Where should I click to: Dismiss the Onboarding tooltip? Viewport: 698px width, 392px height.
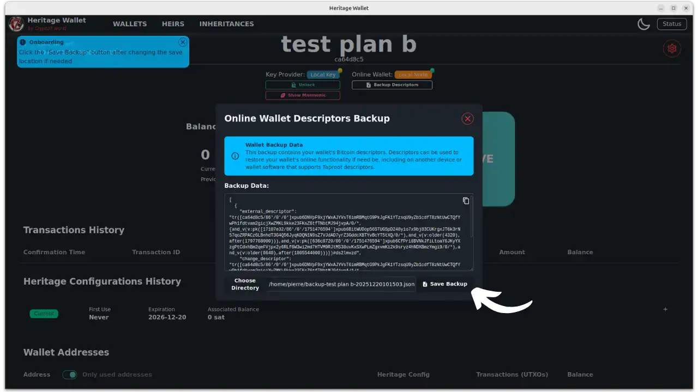pyautogui.click(x=183, y=42)
